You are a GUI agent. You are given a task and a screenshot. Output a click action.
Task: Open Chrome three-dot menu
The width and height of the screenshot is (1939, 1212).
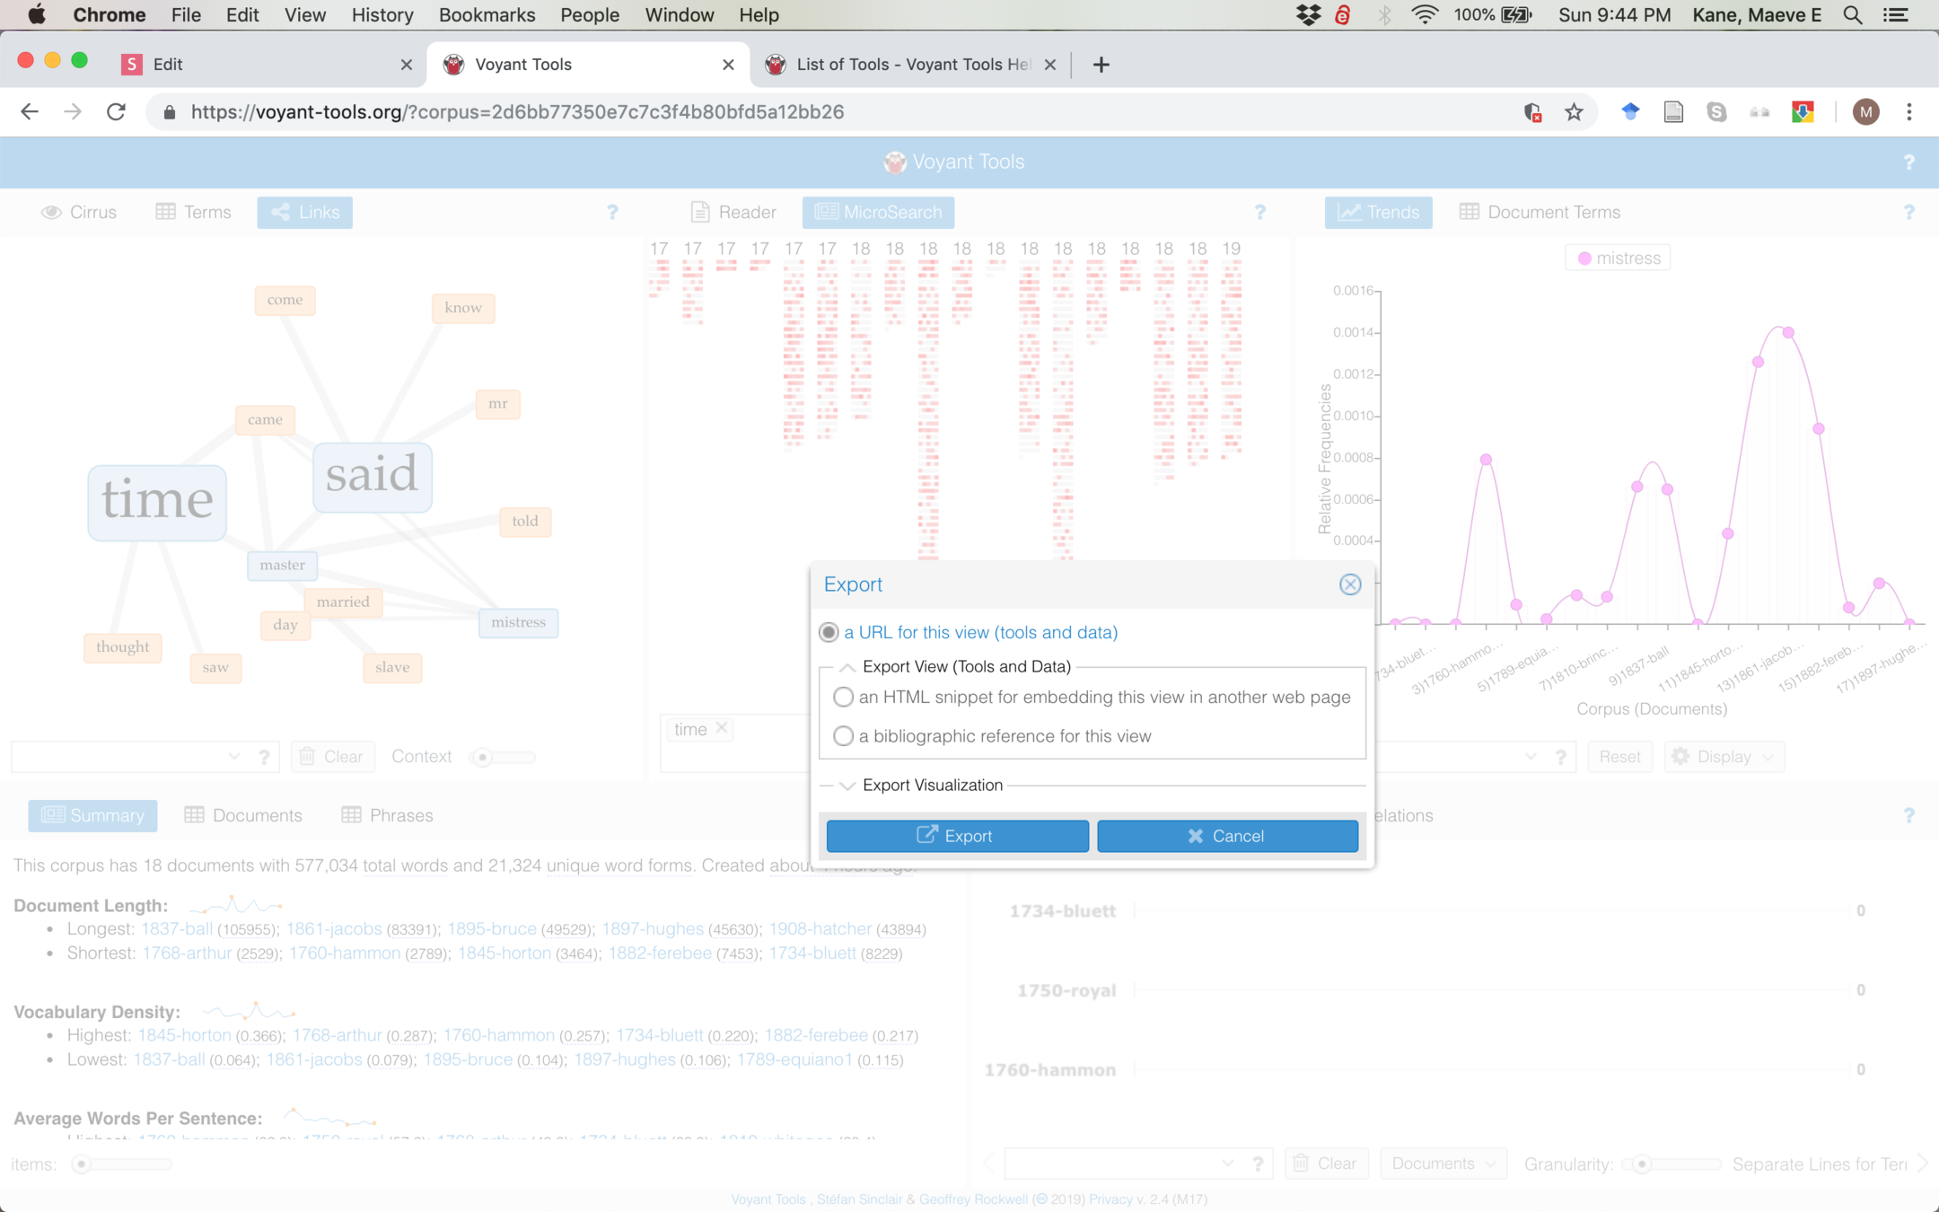1909,112
